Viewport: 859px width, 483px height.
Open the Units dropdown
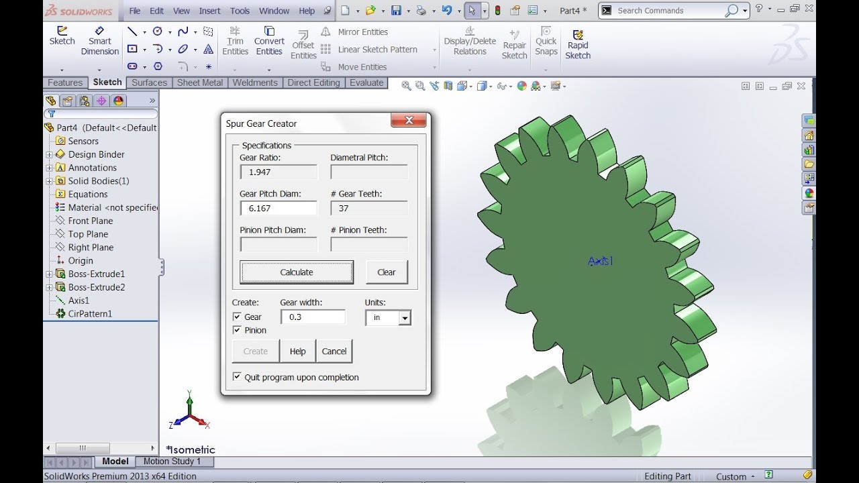click(405, 318)
